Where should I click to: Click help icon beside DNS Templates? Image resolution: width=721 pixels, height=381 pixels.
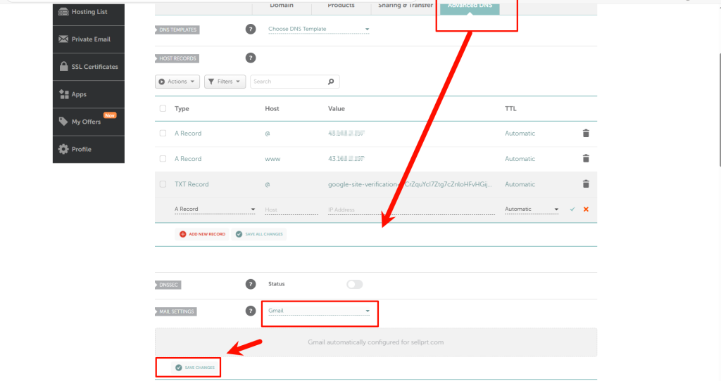(250, 30)
